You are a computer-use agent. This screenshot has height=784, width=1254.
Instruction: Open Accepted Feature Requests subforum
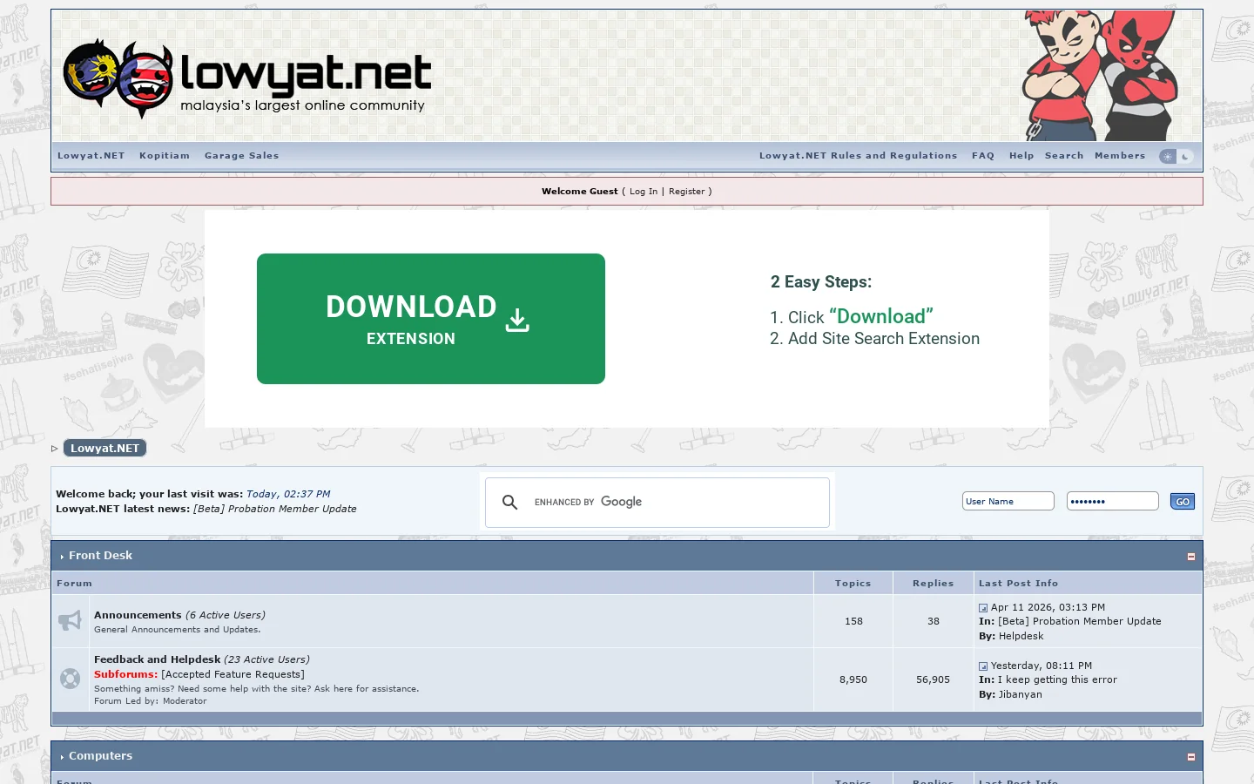[x=233, y=674]
